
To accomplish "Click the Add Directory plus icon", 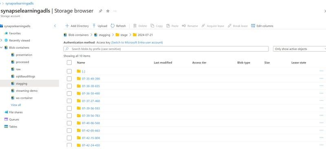I will (x=67, y=26).
